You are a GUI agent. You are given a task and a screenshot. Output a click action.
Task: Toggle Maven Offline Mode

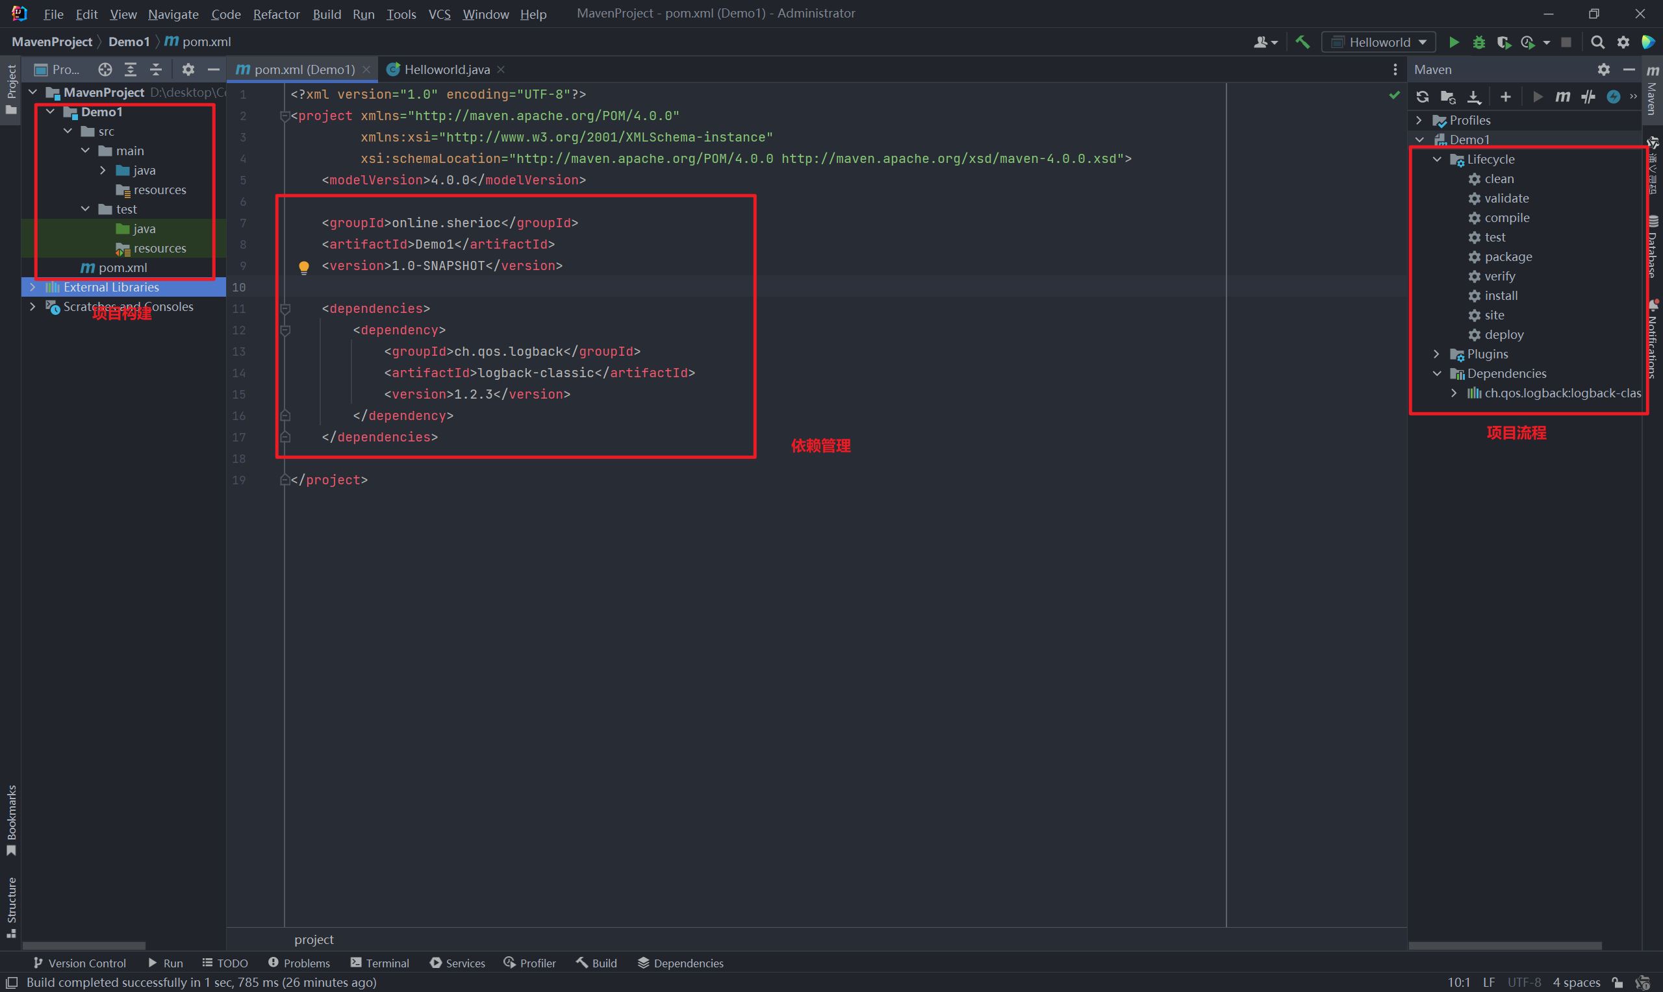pyautogui.click(x=1588, y=97)
